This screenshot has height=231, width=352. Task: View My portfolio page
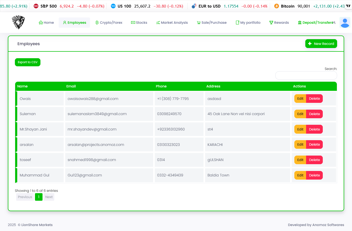click(x=248, y=23)
